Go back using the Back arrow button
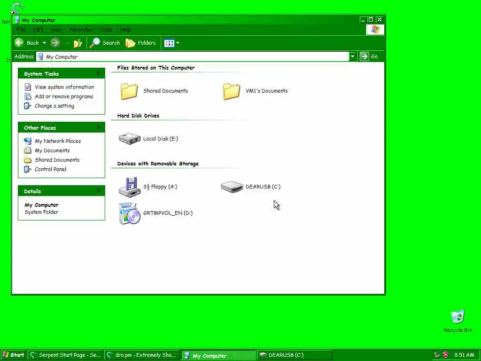The width and height of the screenshot is (481, 361). click(x=26, y=43)
